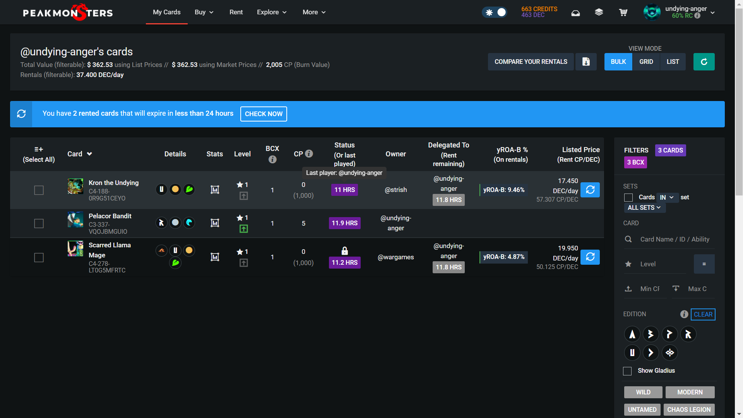The image size is (743, 418).
Task: Switch to GRID view mode
Action: pyautogui.click(x=646, y=62)
